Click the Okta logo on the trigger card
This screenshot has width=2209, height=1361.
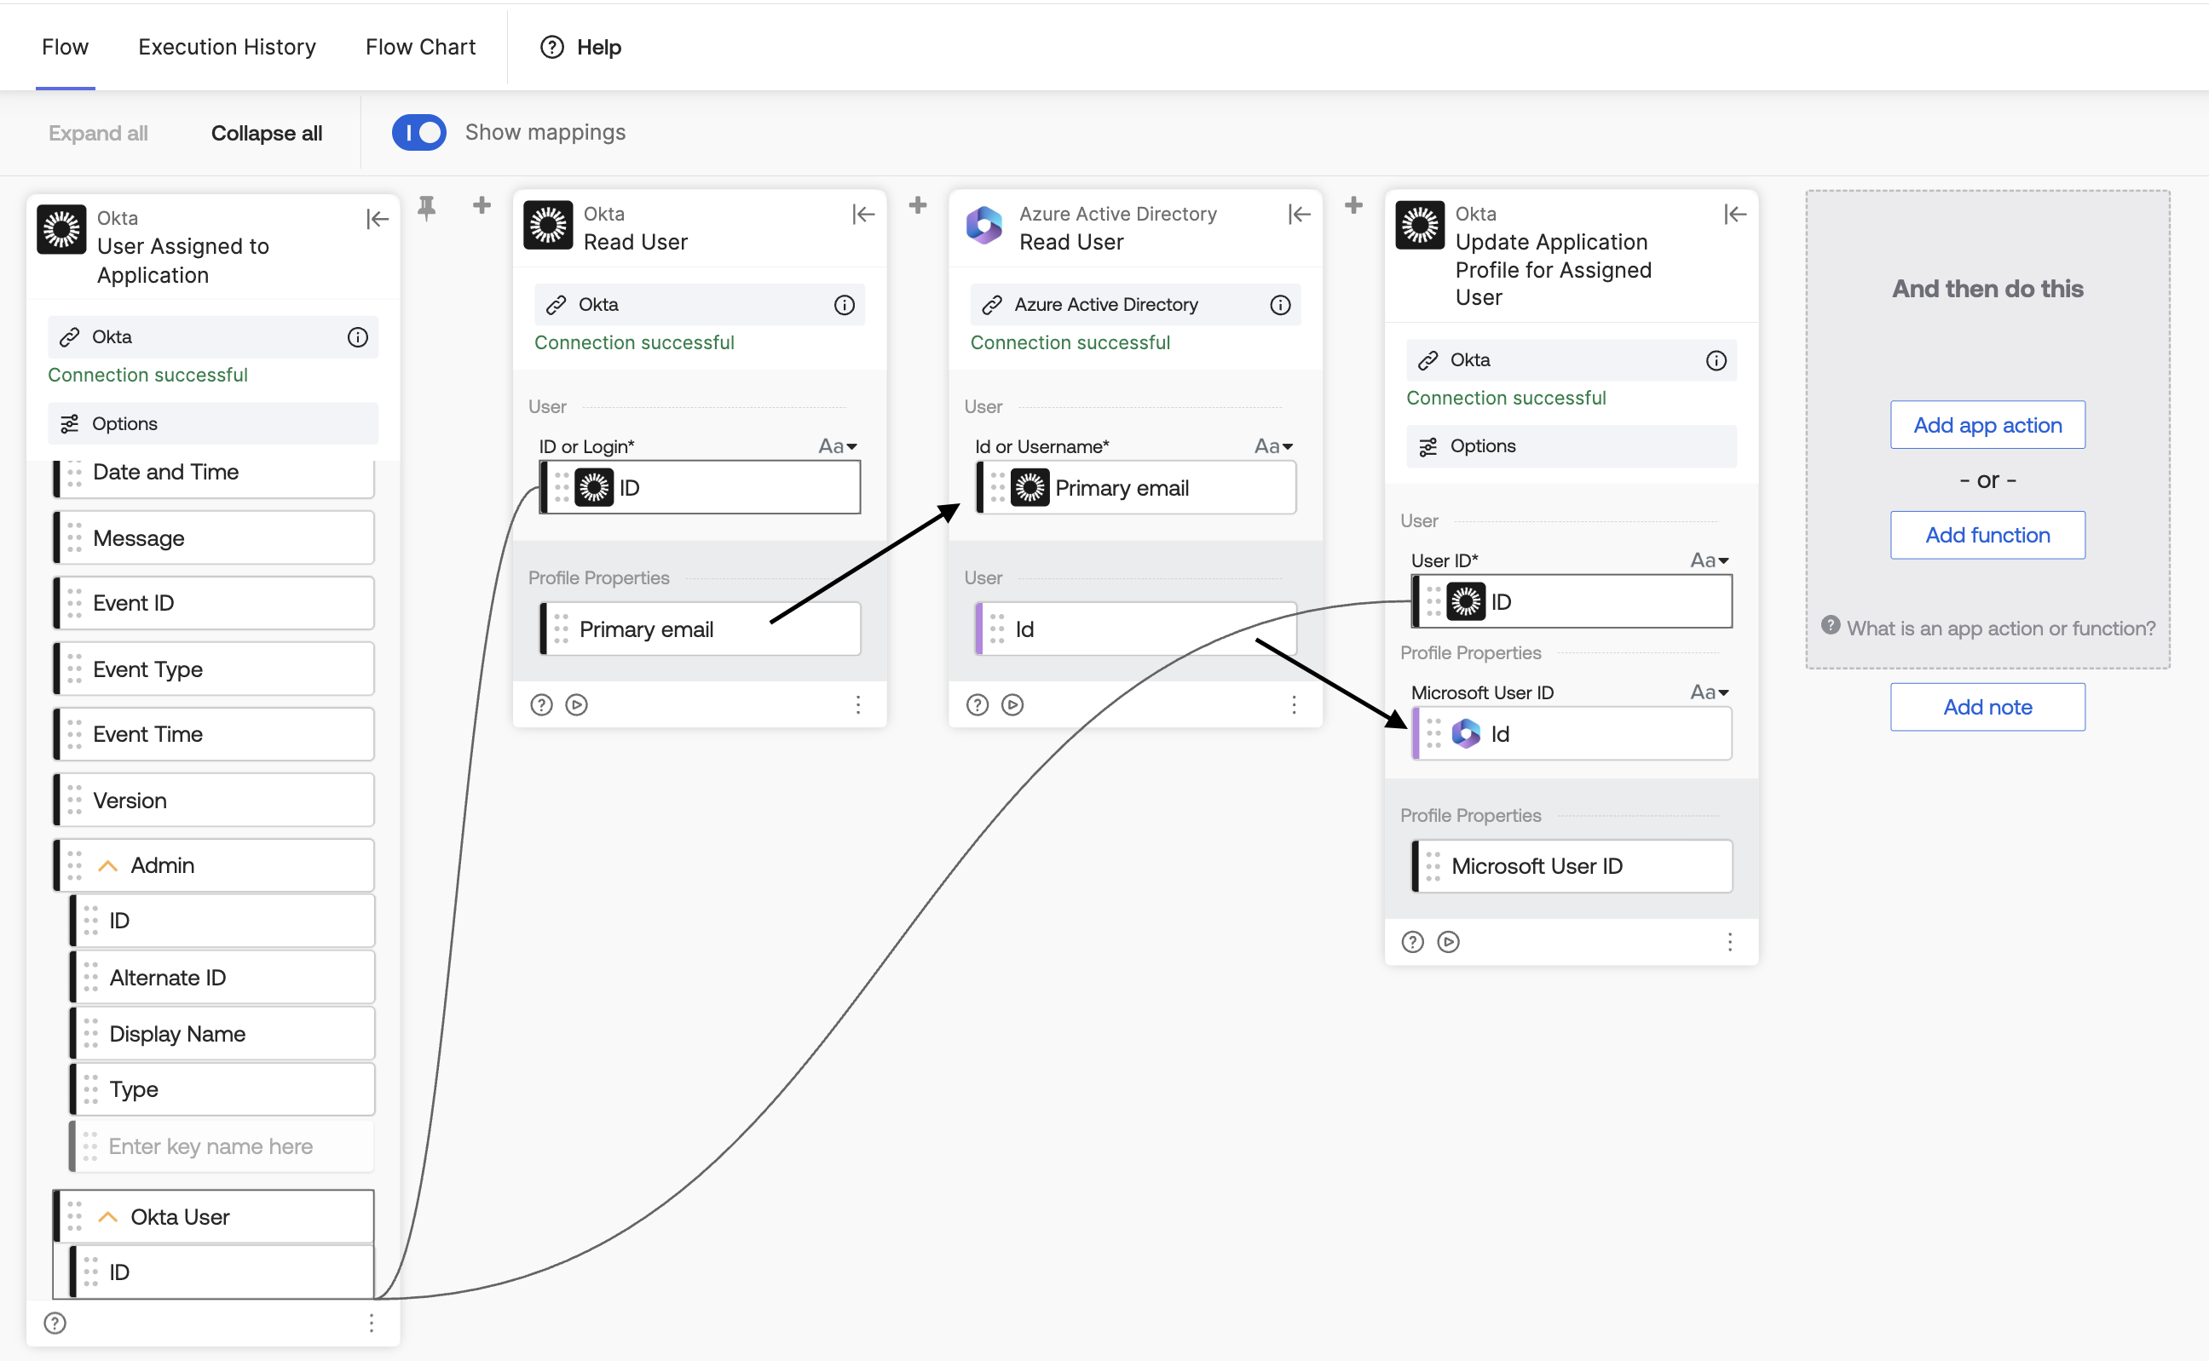[x=61, y=230]
